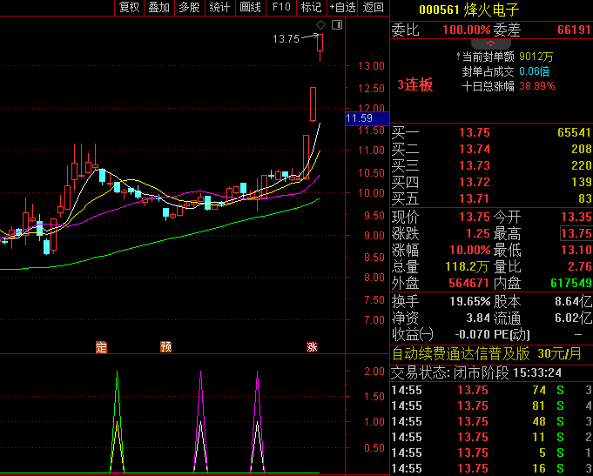Viewport: 593px width, 476px height.
Task: Open the 叠加 overlay option
Action: (x=158, y=8)
